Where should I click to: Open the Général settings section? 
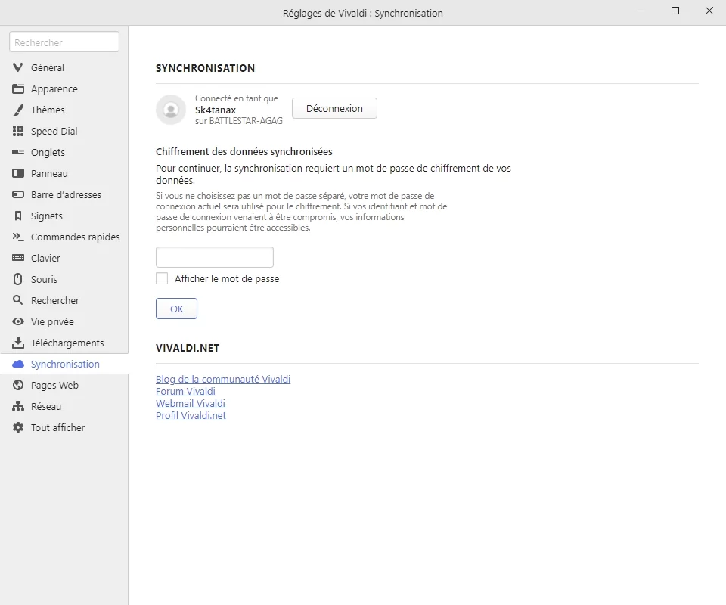[x=64, y=67]
